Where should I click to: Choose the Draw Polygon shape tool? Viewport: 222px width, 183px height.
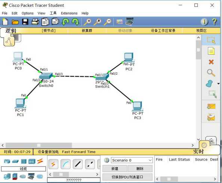[209, 84]
